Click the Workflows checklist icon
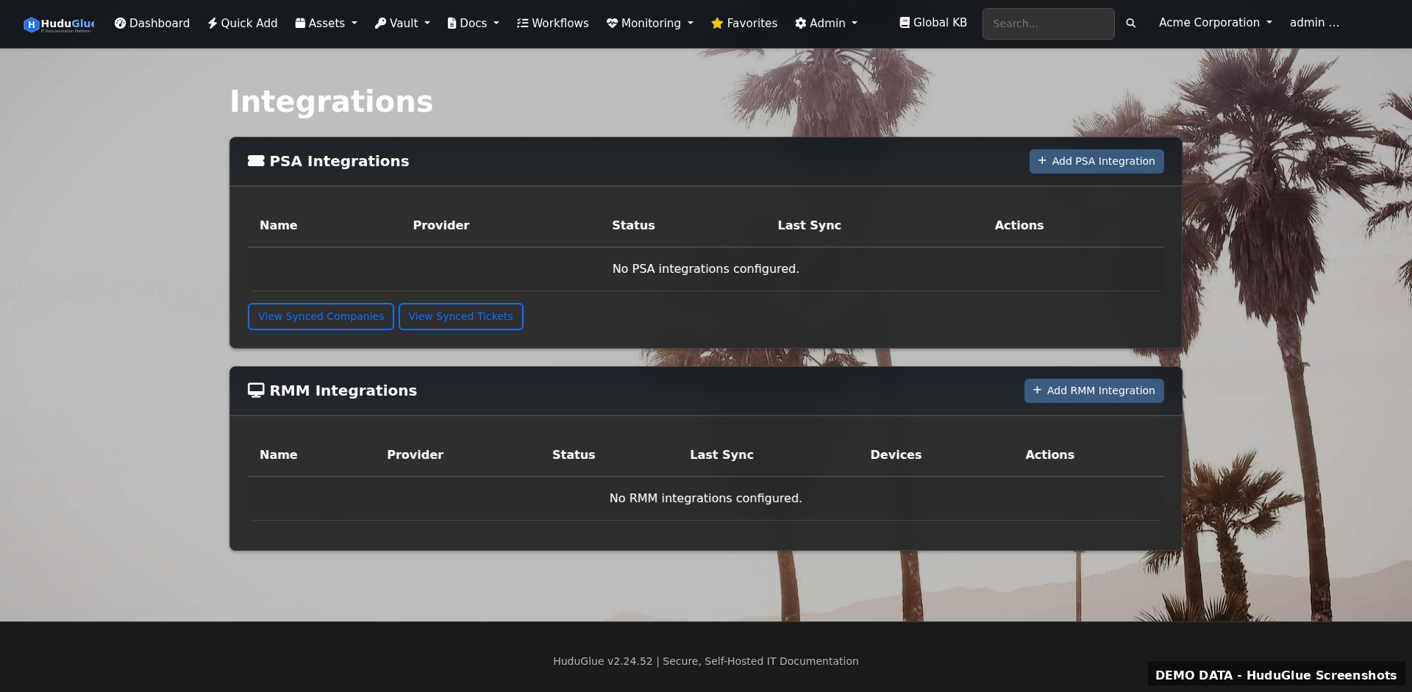The height and width of the screenshot is (692, 1412). 522,23
